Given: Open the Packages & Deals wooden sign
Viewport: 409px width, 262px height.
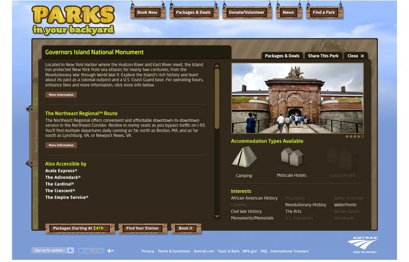Looking at the screenshot, I should (x=193, y=12).
